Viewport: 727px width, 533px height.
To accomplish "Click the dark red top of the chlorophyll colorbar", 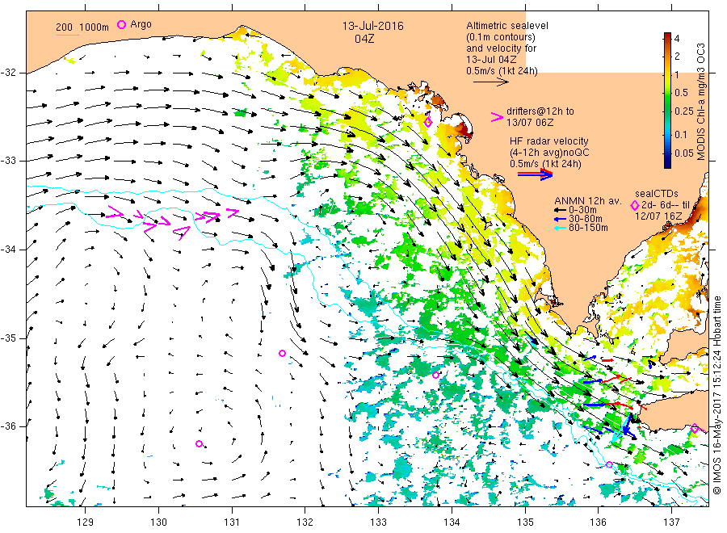I will point(667,36).
